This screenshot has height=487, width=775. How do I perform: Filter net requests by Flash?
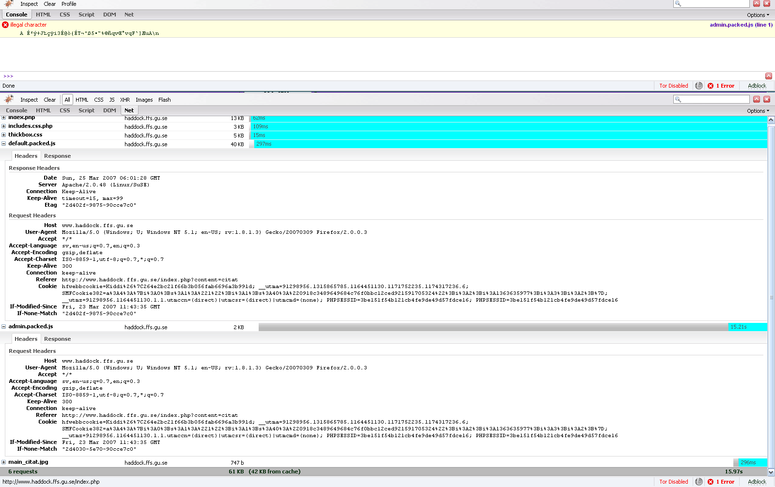click(x=165, y=100)
